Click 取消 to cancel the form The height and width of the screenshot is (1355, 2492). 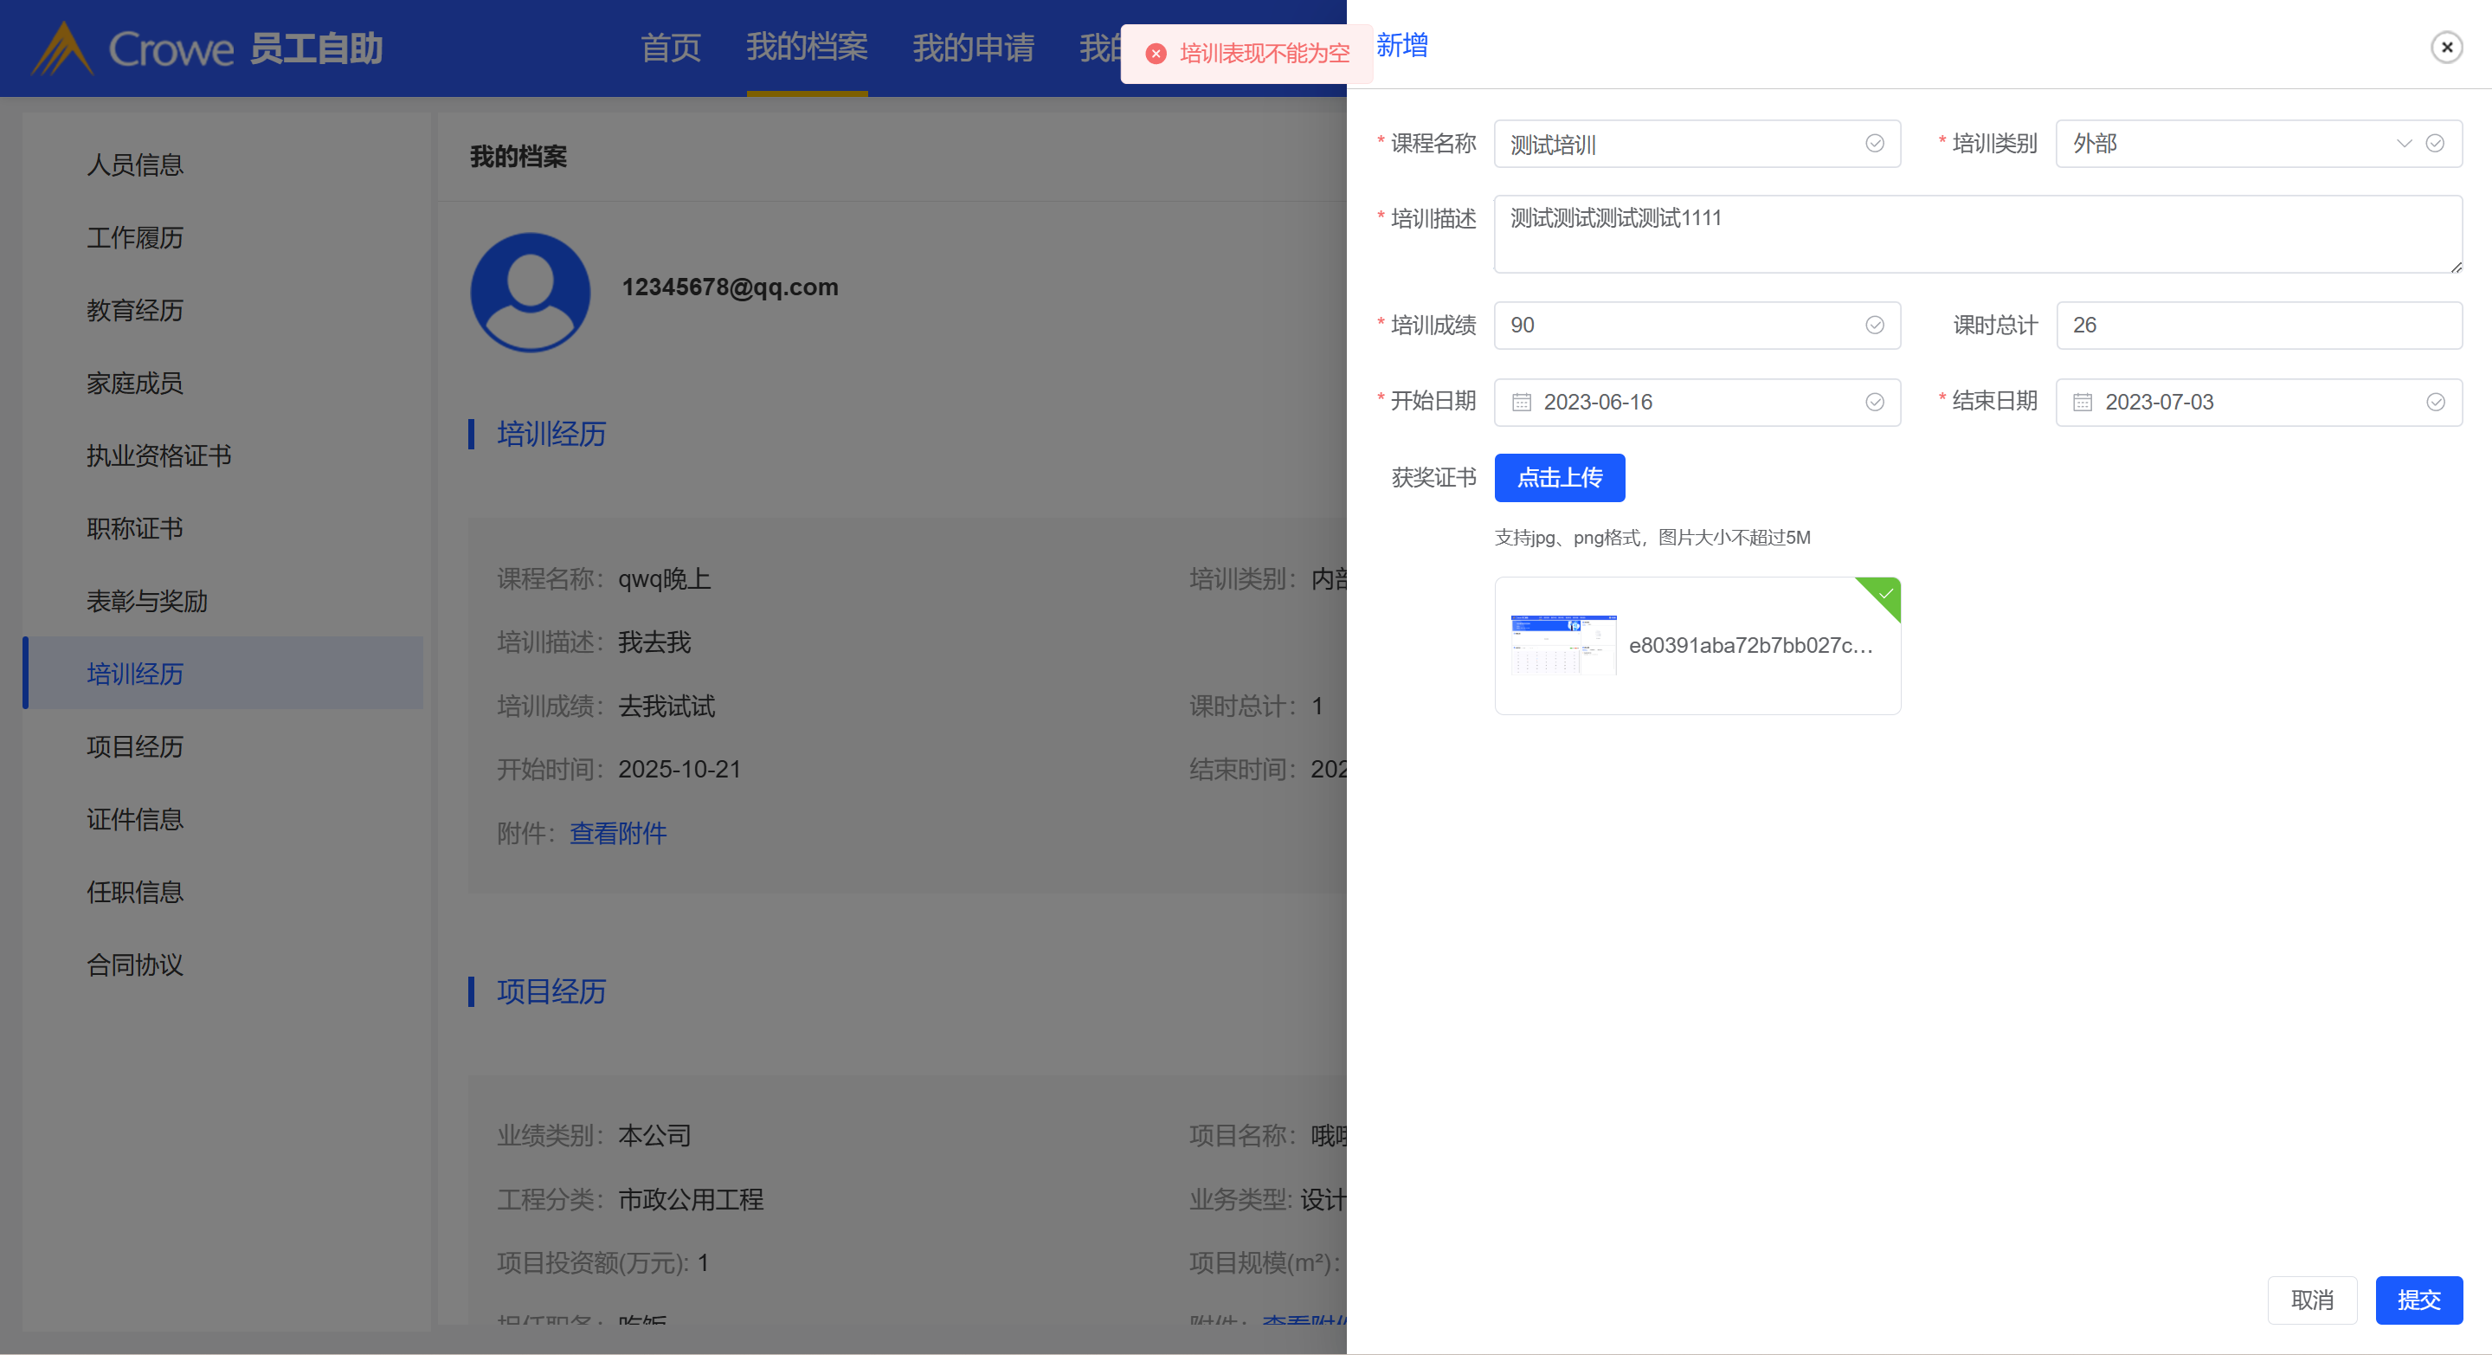[x=2311, y=1300]
